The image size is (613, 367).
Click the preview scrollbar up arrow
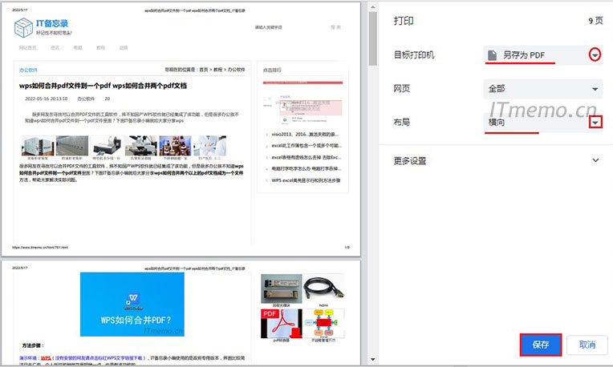[372, 6]
